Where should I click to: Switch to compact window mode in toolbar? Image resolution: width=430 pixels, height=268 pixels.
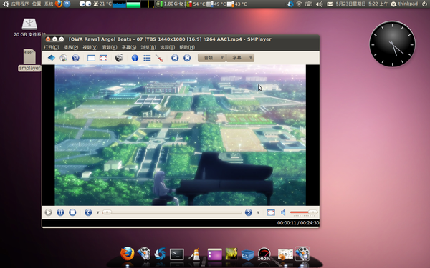tap(91, 58)
